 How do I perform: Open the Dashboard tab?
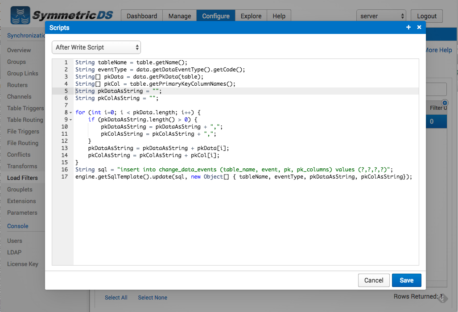pyautogui.click(x=142, y=16)
